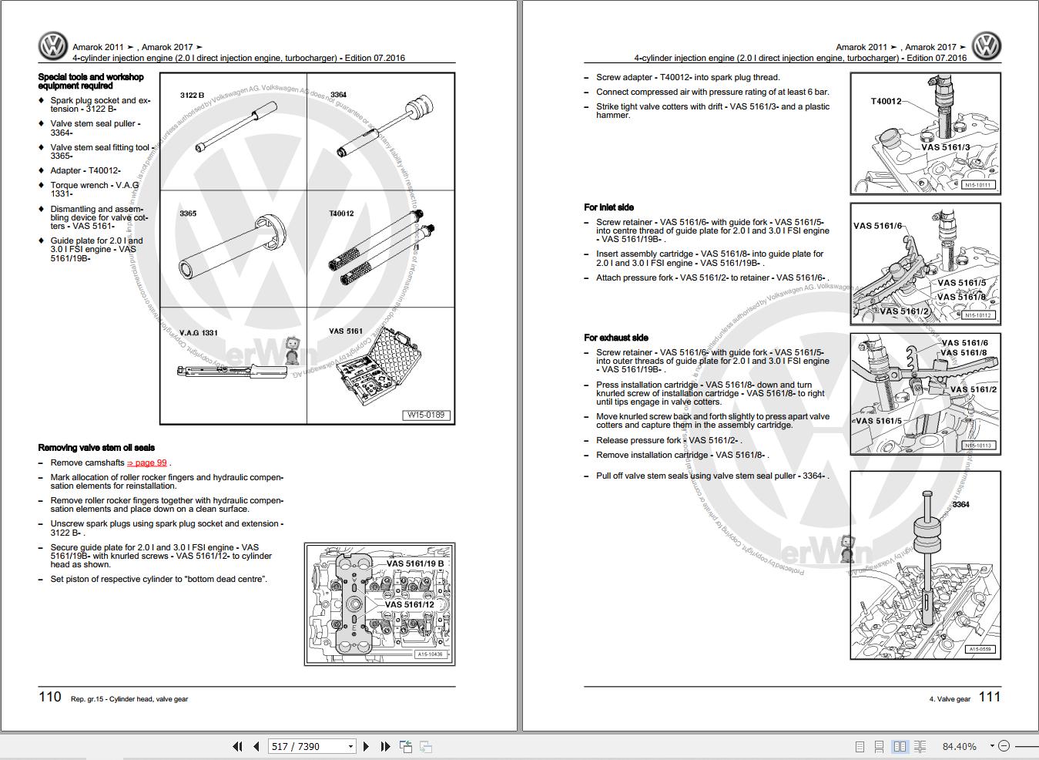The image size is (1039, 760).
Task: Click the 'For exhaust side' heading
Action: [x=616, y=338]
